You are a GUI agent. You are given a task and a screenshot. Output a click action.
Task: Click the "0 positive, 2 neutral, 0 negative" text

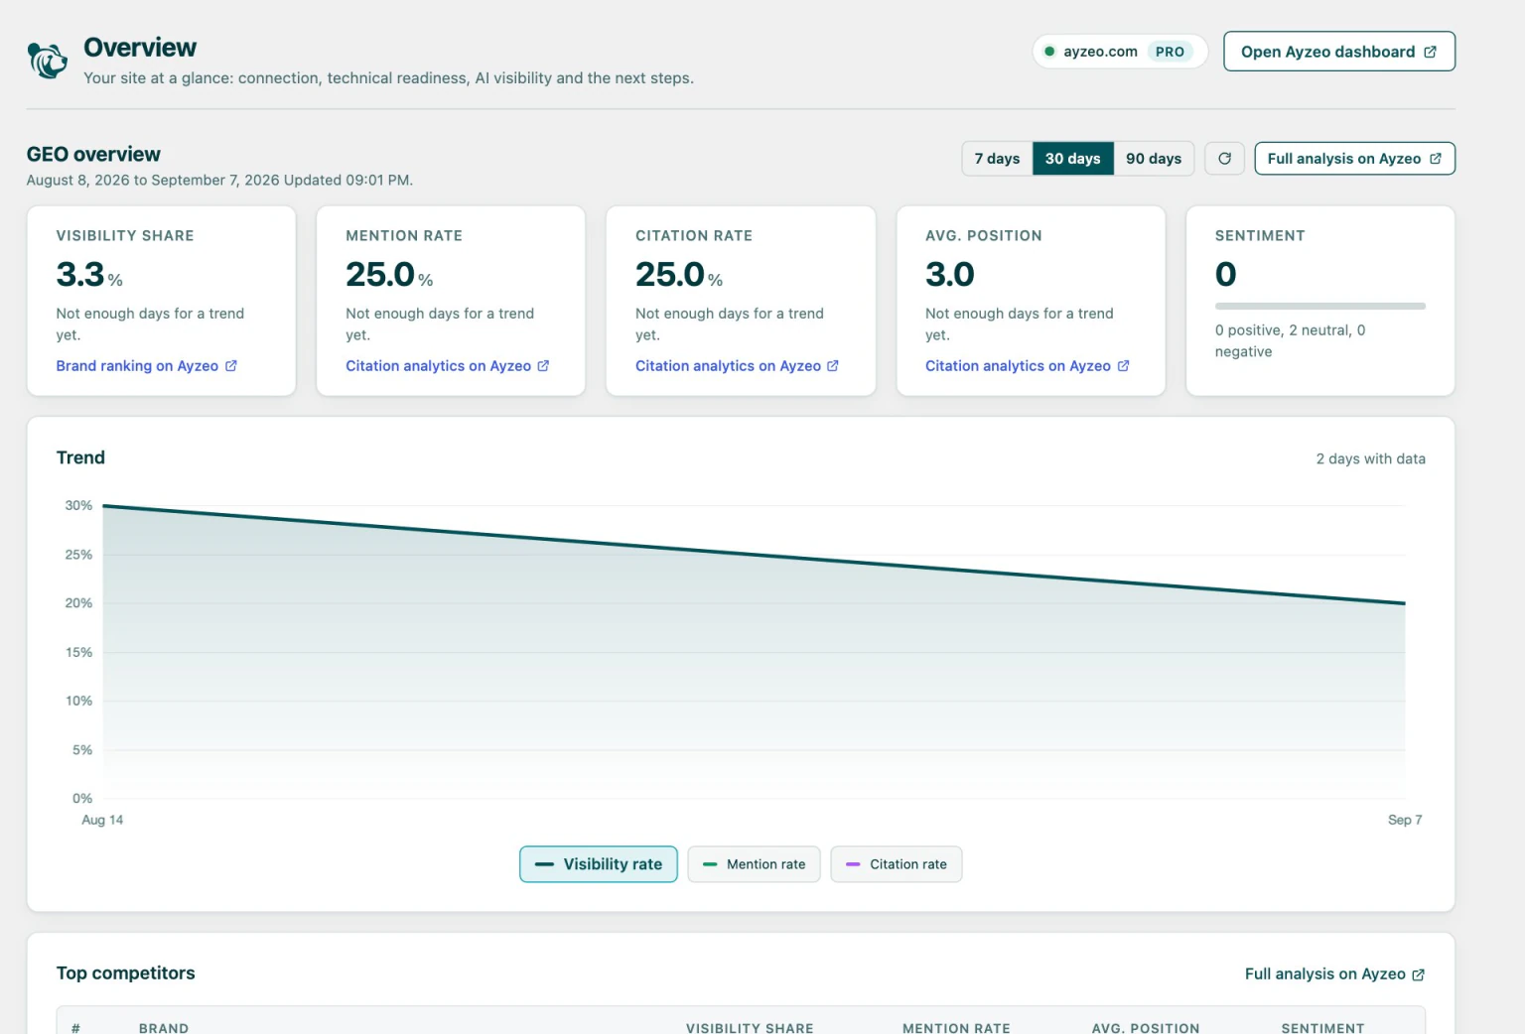(1291, 341)
